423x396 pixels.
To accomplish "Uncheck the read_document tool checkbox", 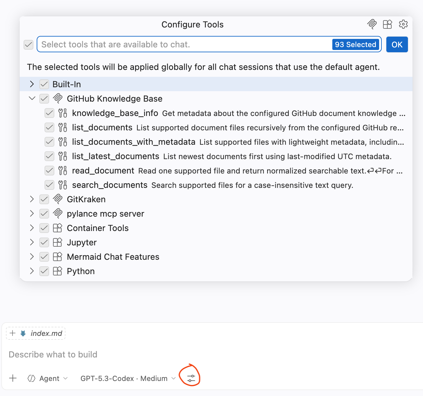I will (49, 171).
